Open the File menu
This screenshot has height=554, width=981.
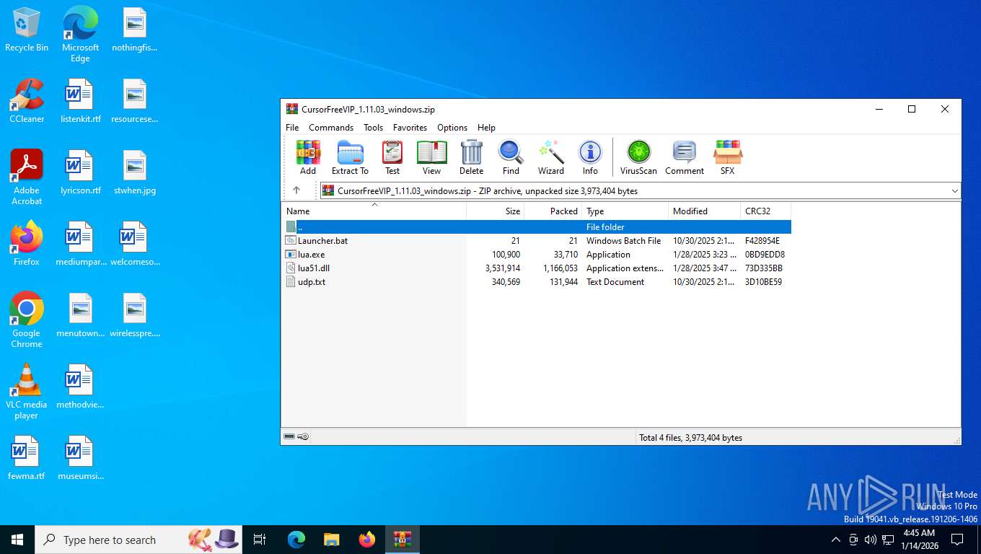[292, 128]
